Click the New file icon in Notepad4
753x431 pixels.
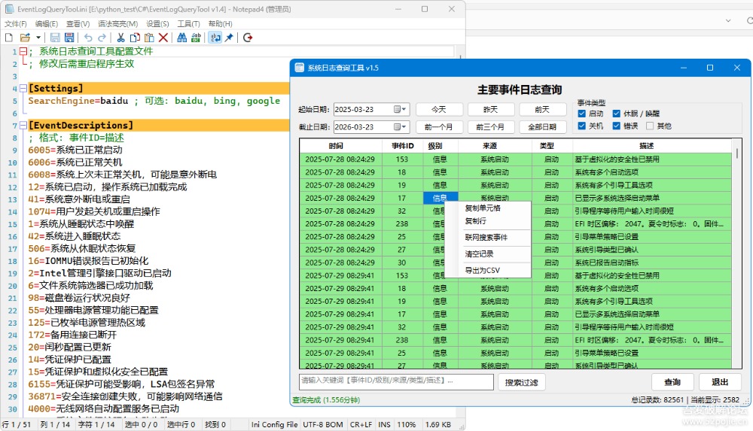[9, 38]
